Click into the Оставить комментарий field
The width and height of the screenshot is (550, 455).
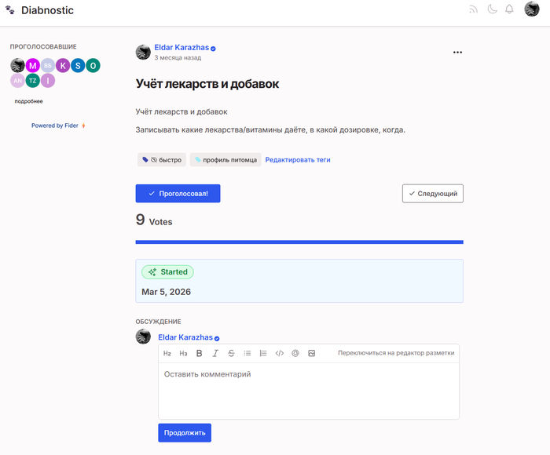click(x=308, y=388)
